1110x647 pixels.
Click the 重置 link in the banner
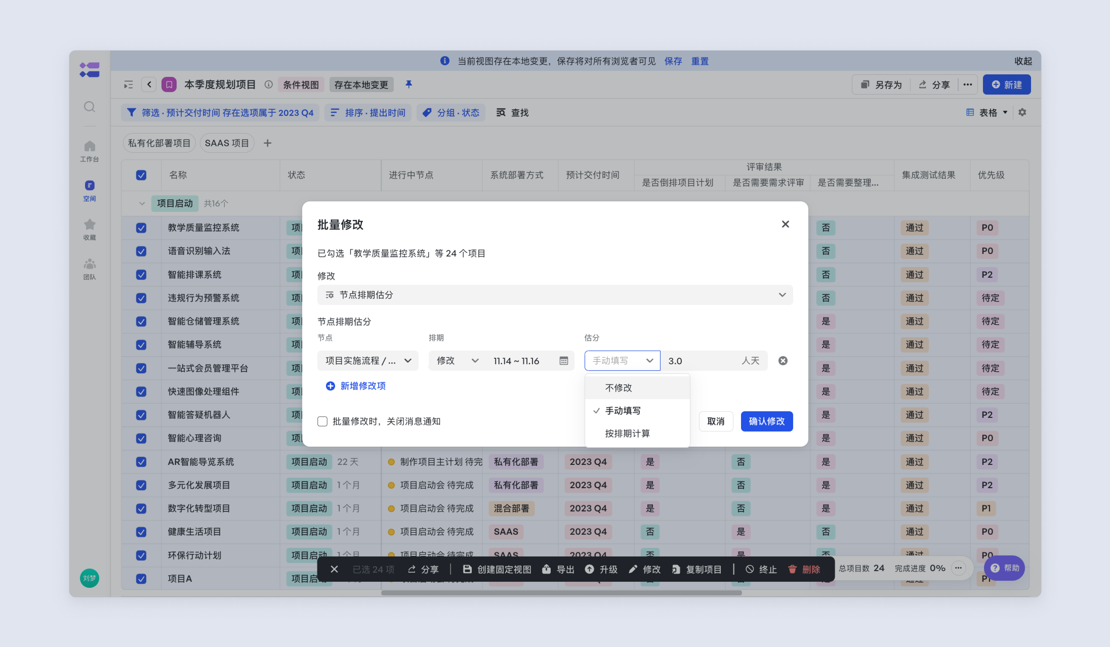pos(700,61)
